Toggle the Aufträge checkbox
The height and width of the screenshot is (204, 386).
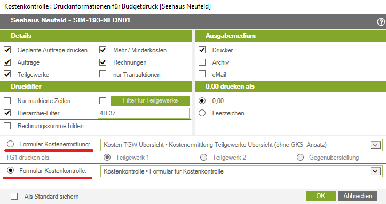pyautogui.click(x=7, y=62)
